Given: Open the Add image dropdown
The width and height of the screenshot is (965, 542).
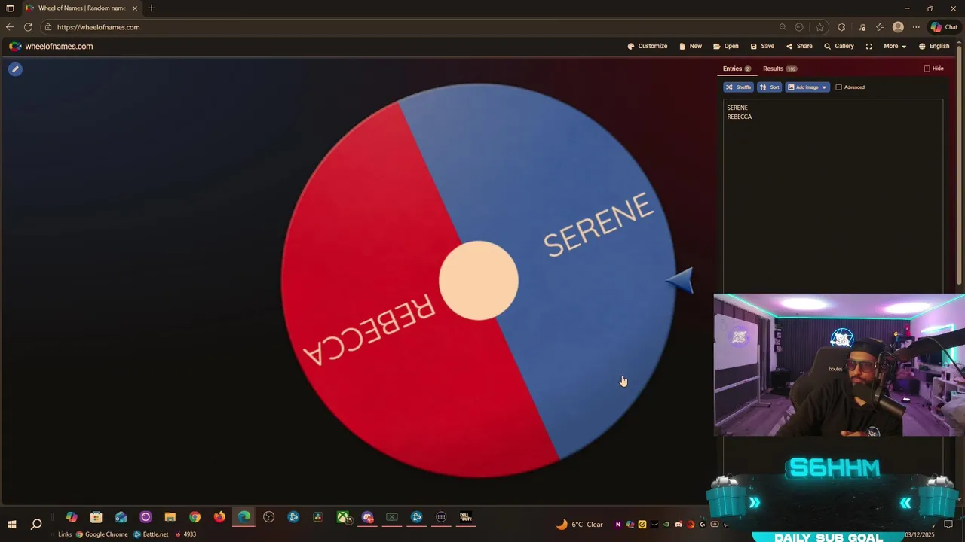Looking at the screenshot, I should point(807,87).
